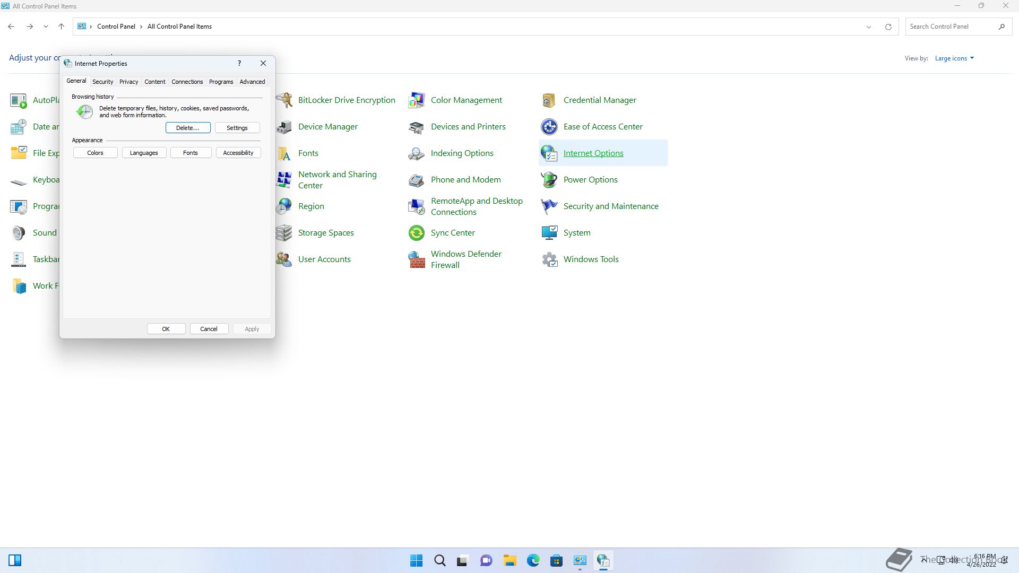Refresh the Control Panel view
Screen dimensions: 1019x573
click(888, 27)
